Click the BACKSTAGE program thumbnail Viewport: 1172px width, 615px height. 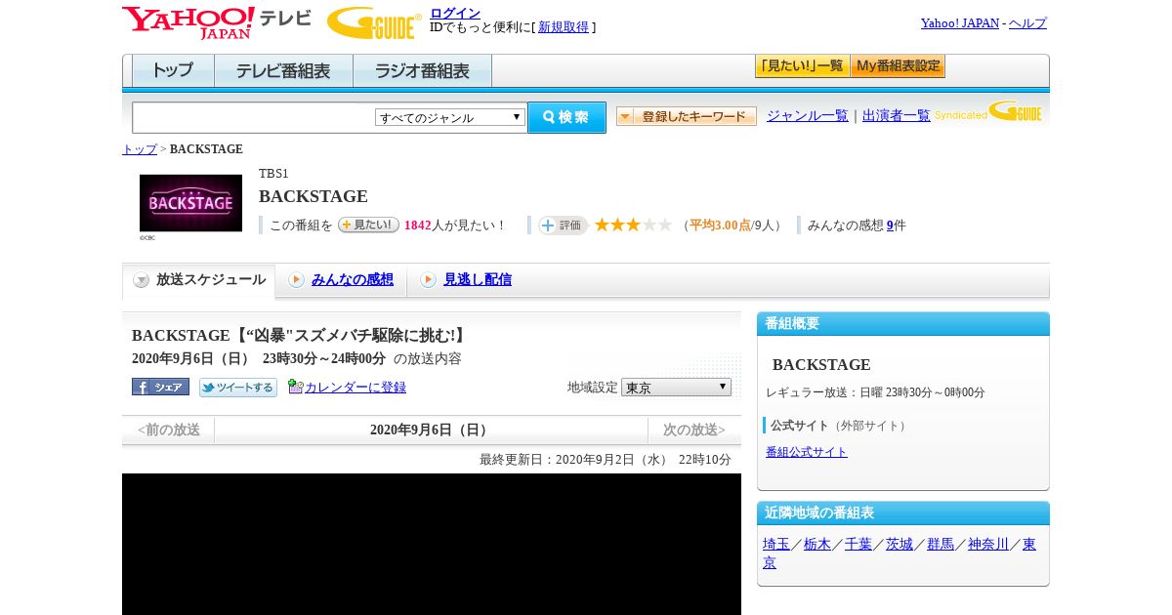pyautogui.click(x=190, y=203)
